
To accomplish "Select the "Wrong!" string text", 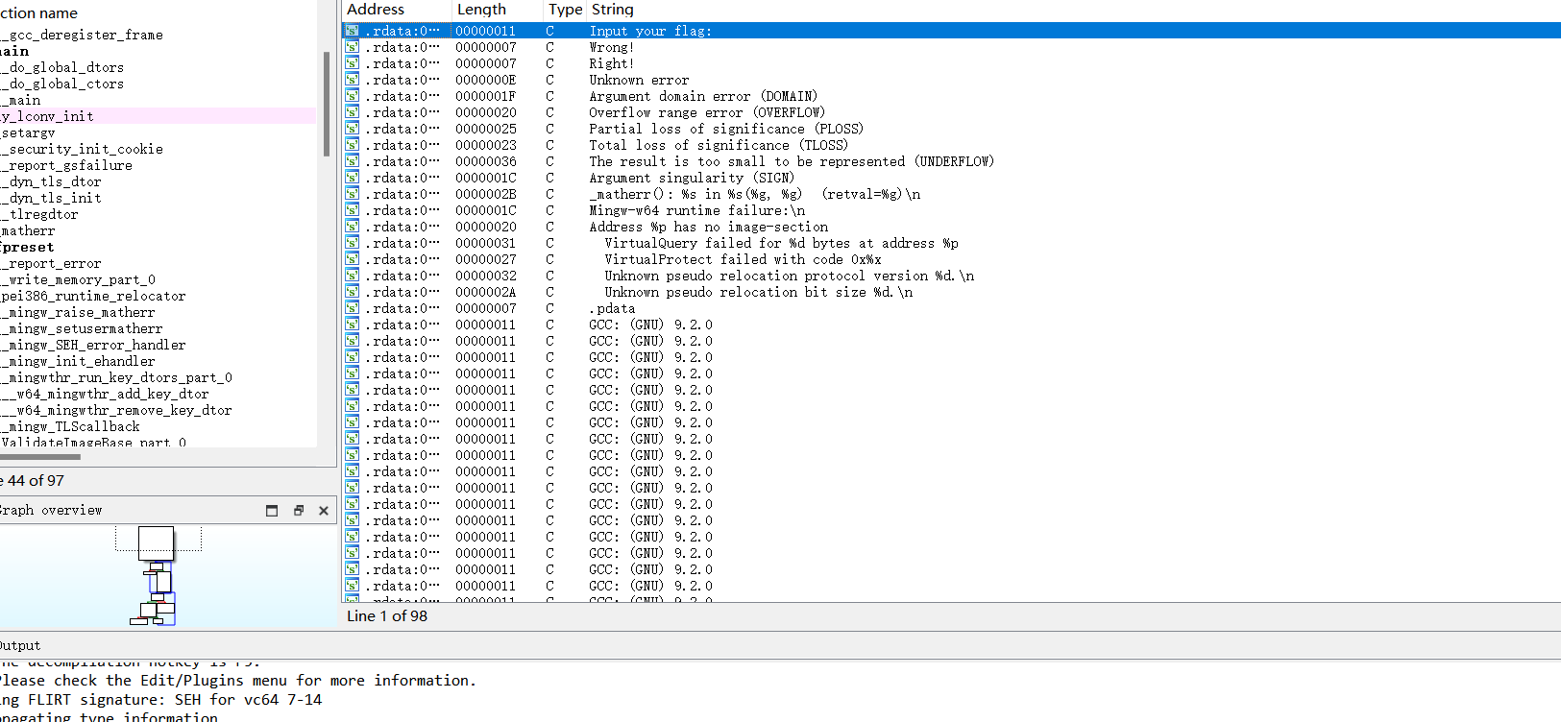I will [x=611, y=47].
